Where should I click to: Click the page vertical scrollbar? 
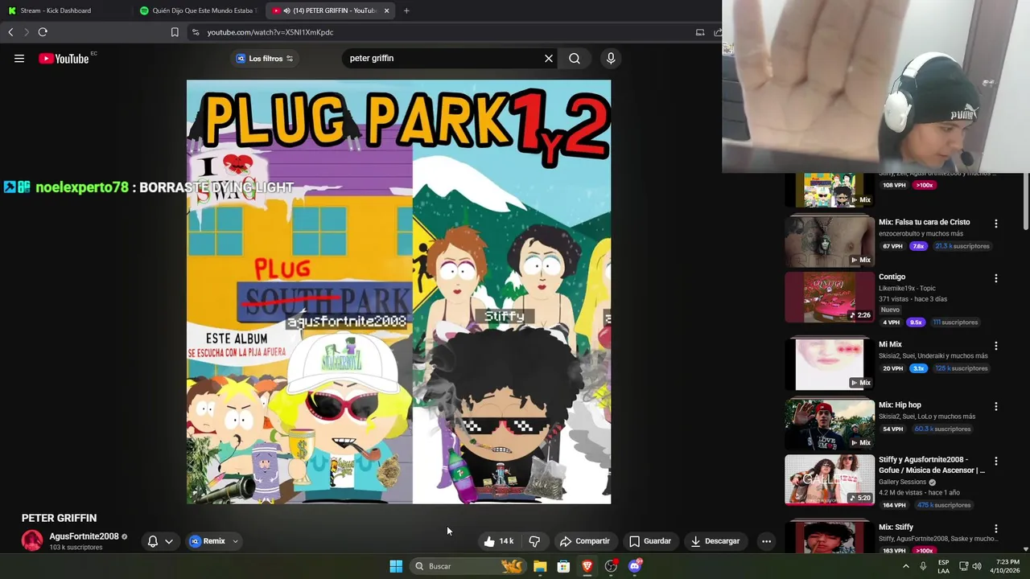(1025, 201)
